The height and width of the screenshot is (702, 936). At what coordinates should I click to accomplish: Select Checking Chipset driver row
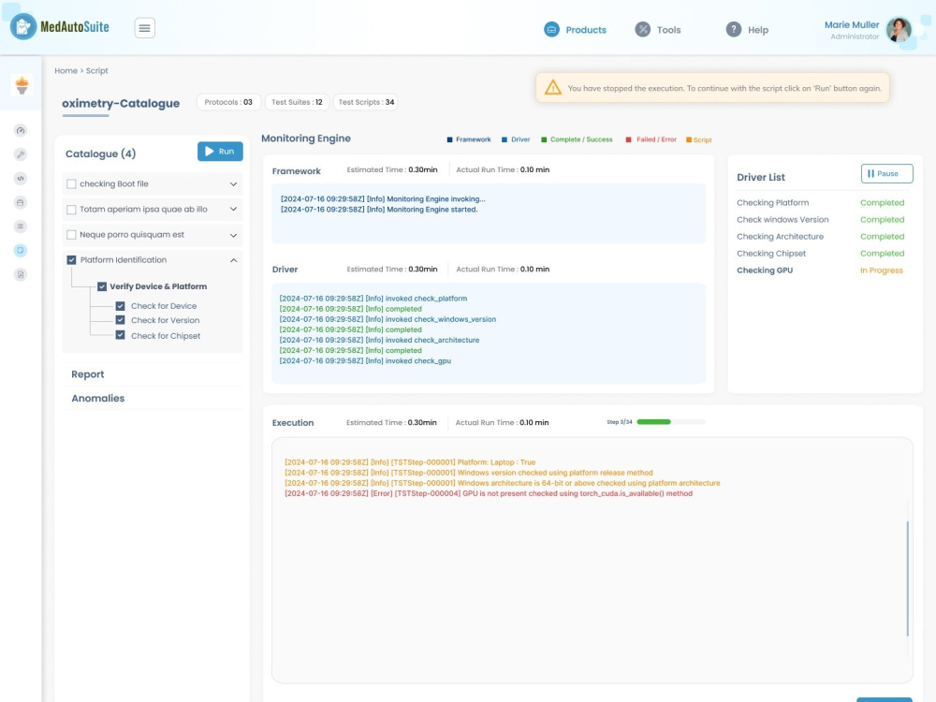(820, 253)
